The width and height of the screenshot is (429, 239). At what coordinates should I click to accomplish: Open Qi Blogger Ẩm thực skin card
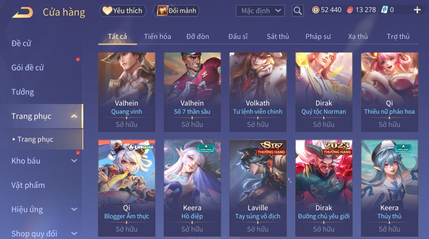[127, 188]
